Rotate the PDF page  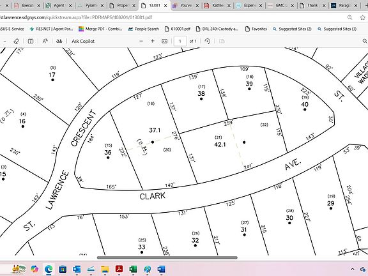click(207, 42)
